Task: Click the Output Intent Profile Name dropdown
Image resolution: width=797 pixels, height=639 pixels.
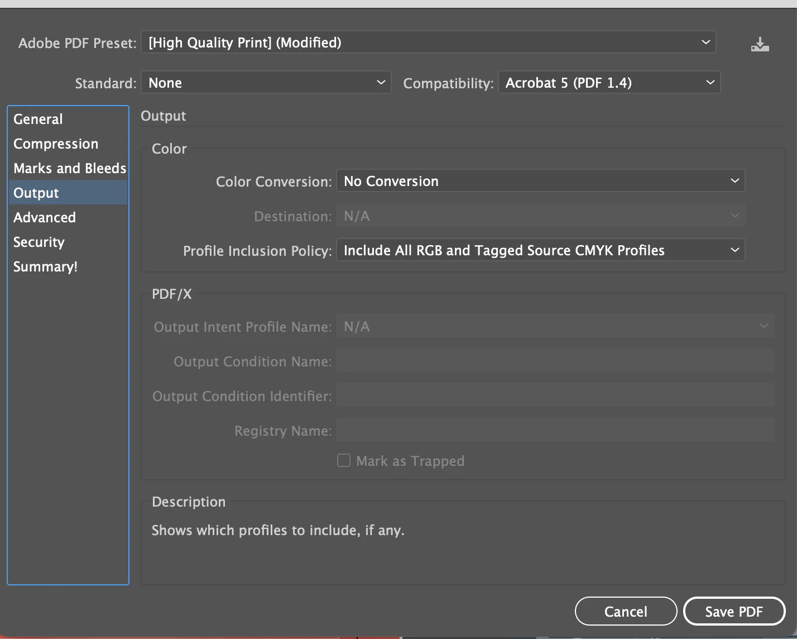Action: [555, 326]
